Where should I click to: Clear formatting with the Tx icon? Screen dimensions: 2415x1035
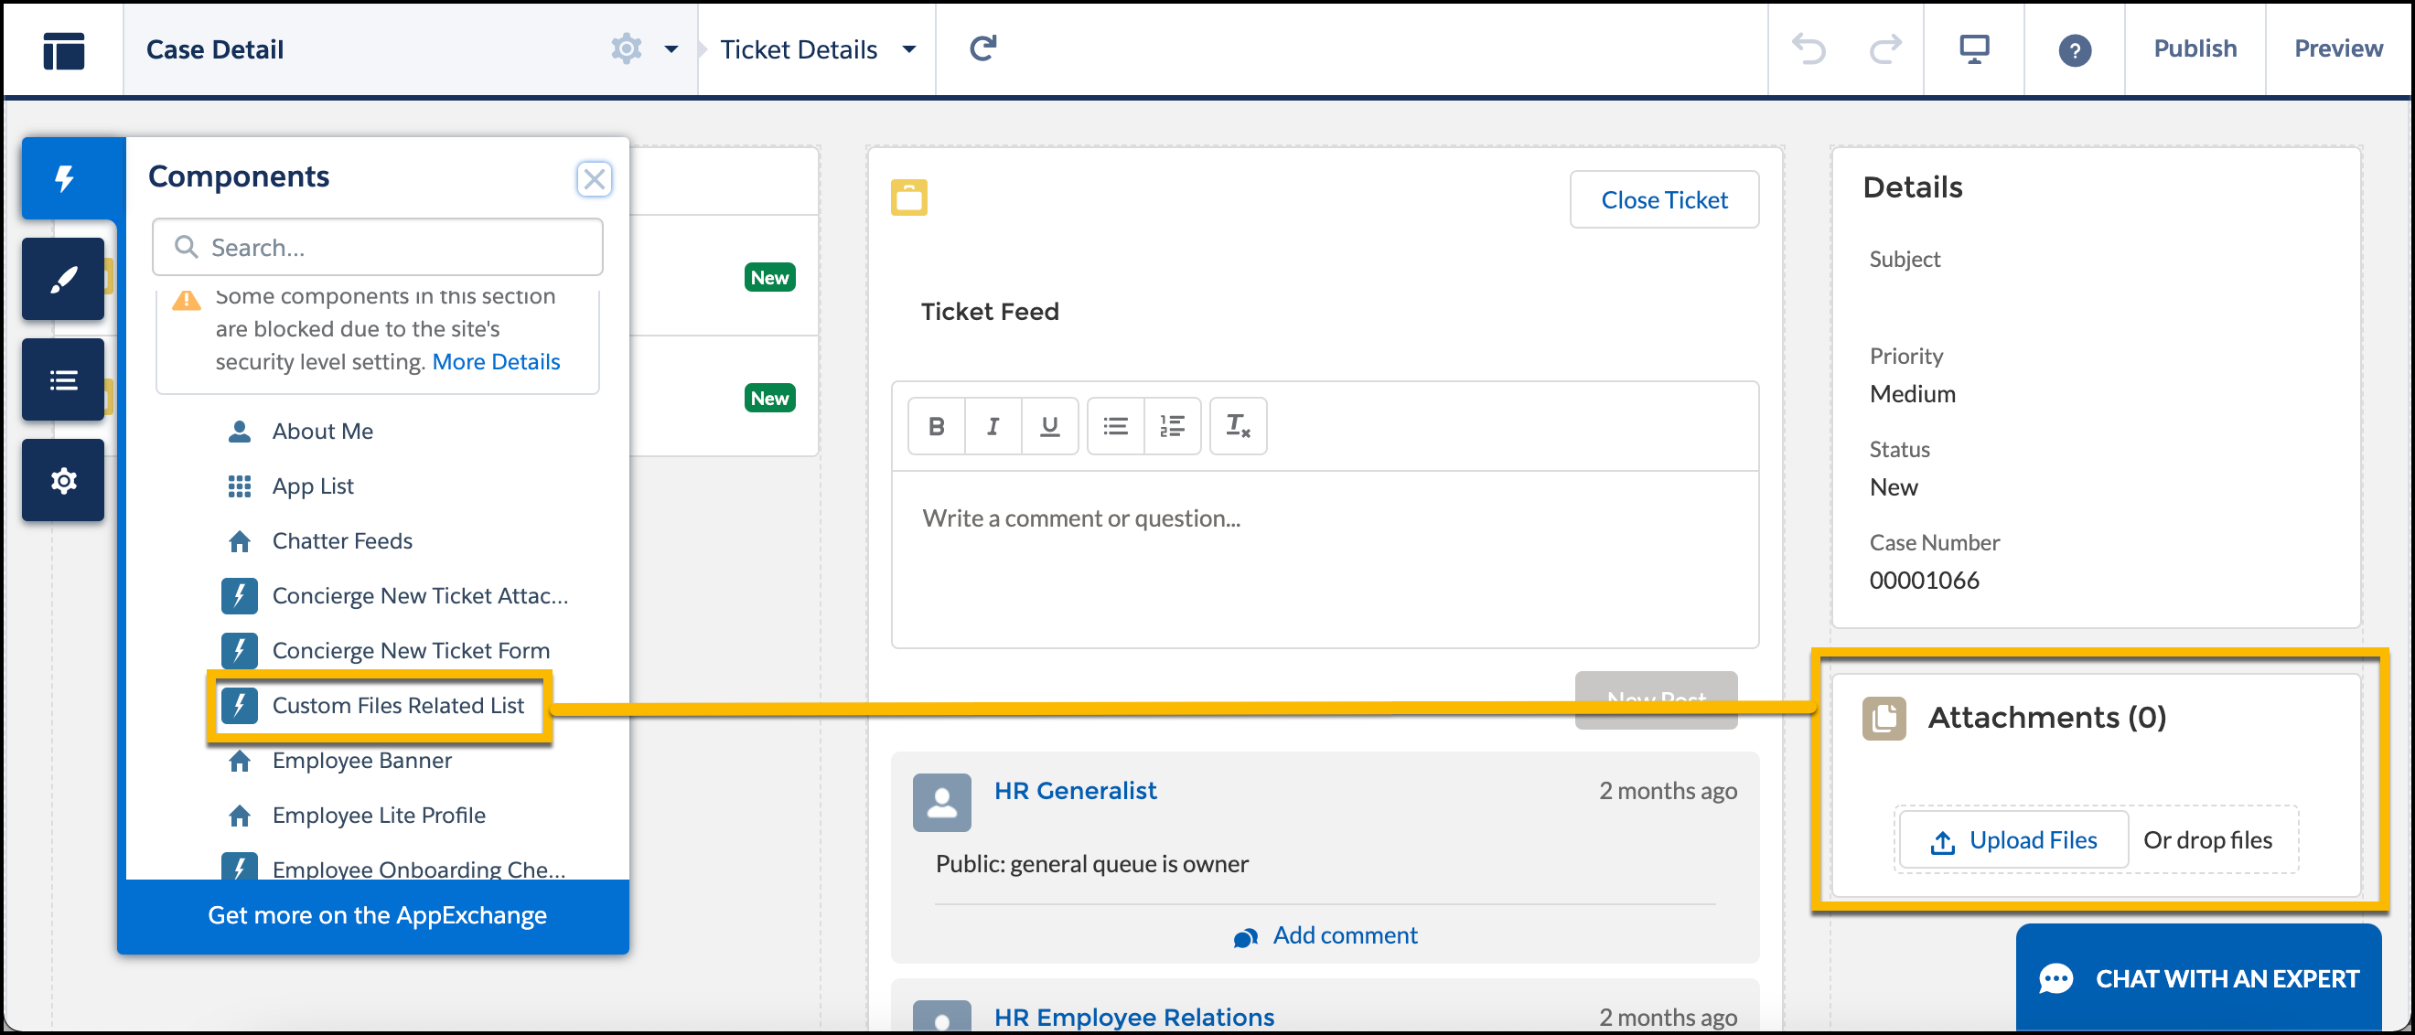1239,426
